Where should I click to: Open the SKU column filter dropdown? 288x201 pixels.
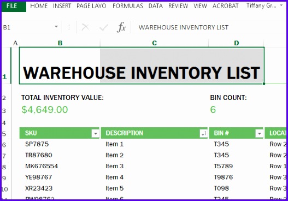(x=96, y=133)
